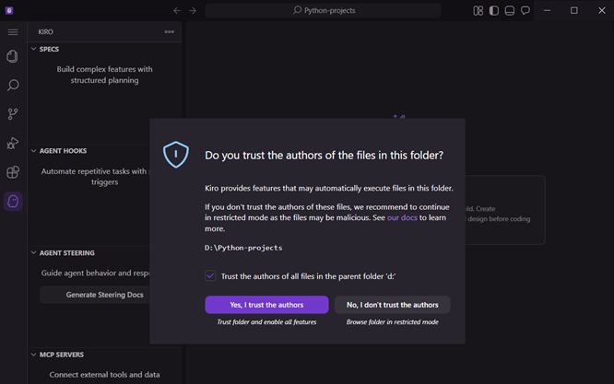Open the 'our docs' link
This screenshot has height=384, width=614.
point(402,217)
